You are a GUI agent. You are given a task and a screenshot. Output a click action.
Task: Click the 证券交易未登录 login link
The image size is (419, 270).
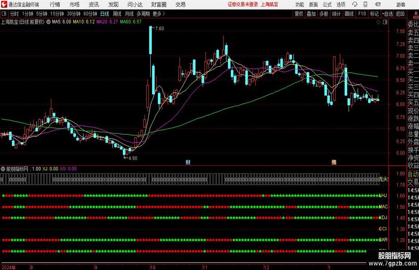243,4
